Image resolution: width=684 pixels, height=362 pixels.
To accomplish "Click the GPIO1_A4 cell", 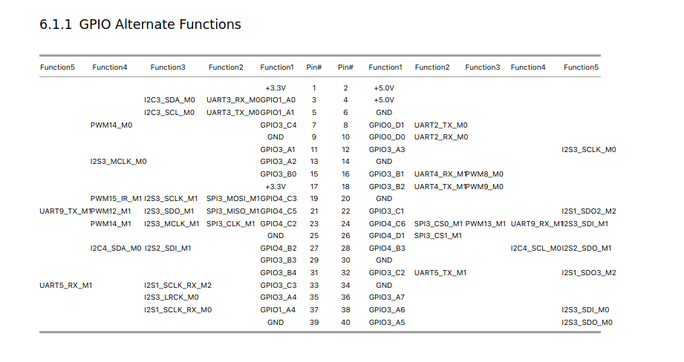I will (x=278, y=310).
